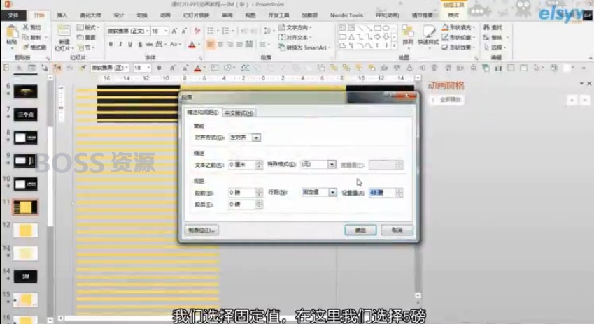Open the Shape Effects dropdown
Image resolution: width=594 pixels, height=324 pixels.
(458, 47)
